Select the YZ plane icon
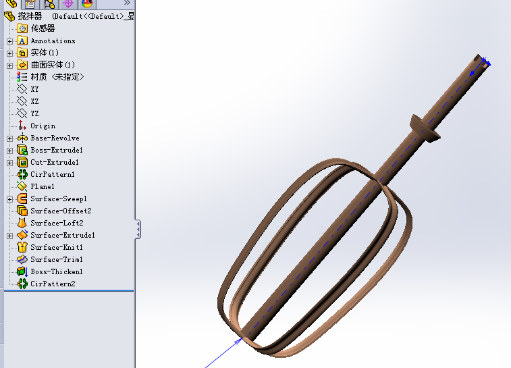 click(x=22, y=113)
